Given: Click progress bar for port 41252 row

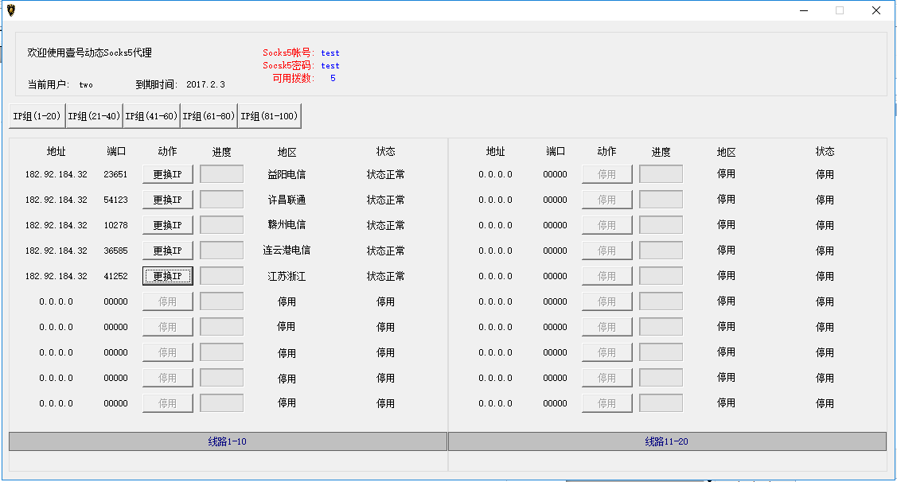Looking at the screenshot, I should click(221, 276).
